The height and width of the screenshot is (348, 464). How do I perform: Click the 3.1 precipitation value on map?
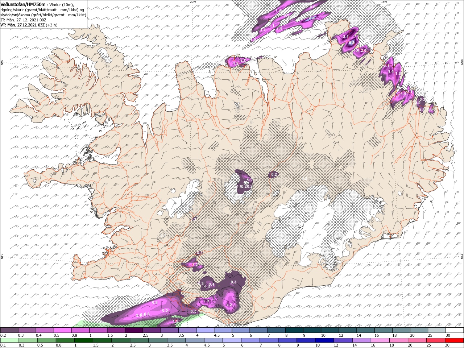tap(345, 37)
